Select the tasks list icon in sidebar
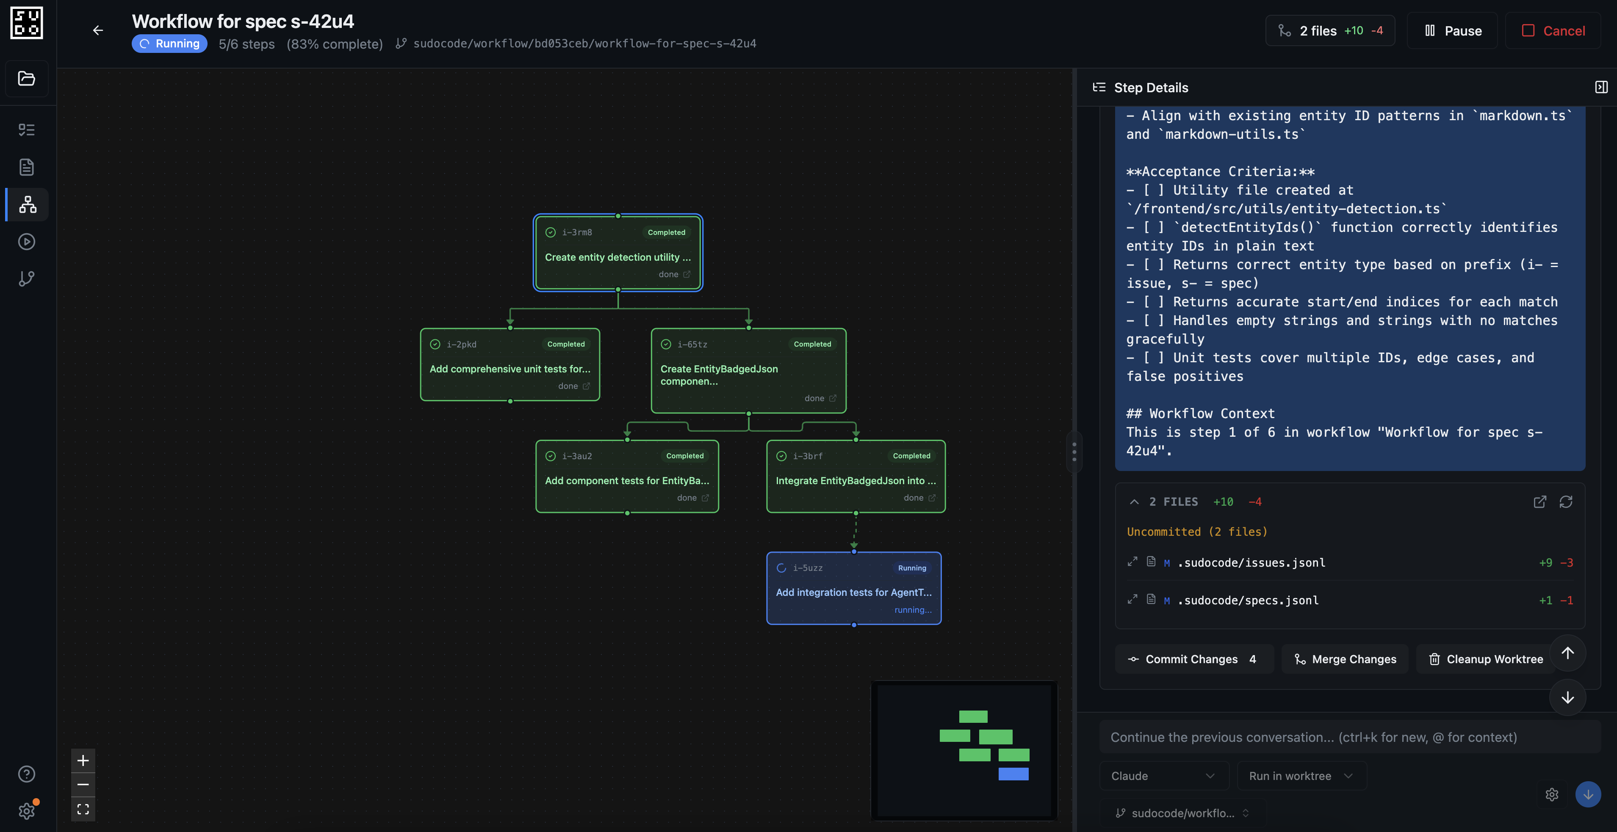 click(26, 129)
